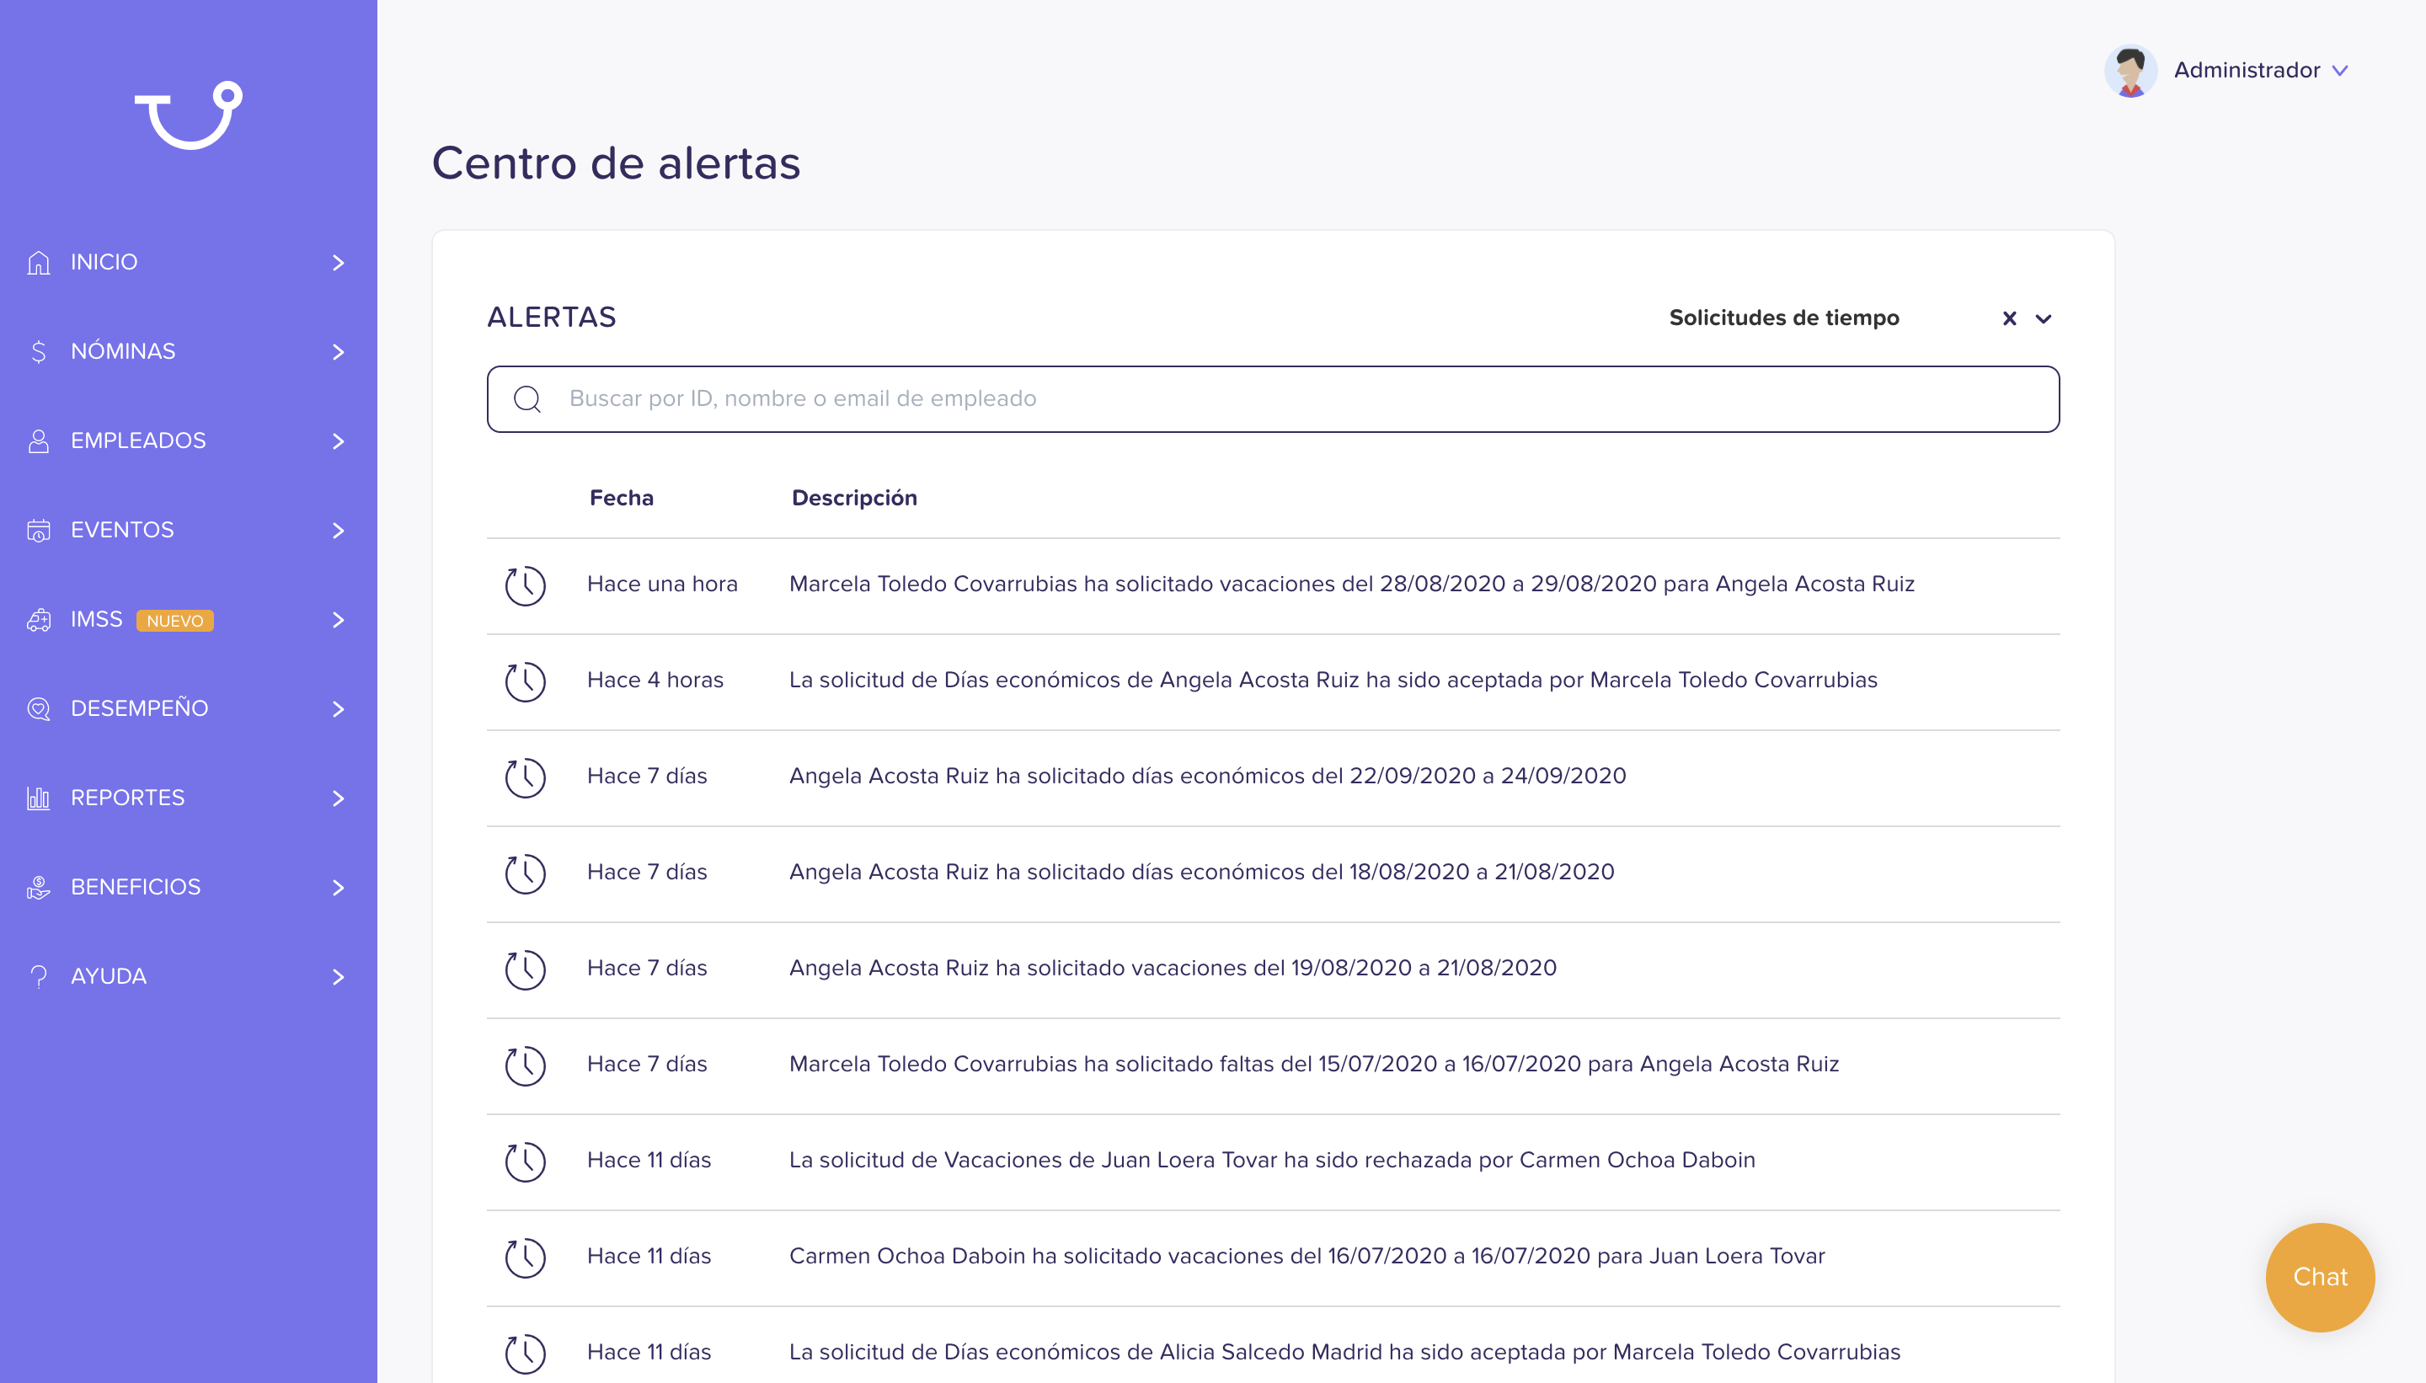Open the Administrador account dropdown arrow
The width and height of the screenshot is (2426, 1383).
2339,70
